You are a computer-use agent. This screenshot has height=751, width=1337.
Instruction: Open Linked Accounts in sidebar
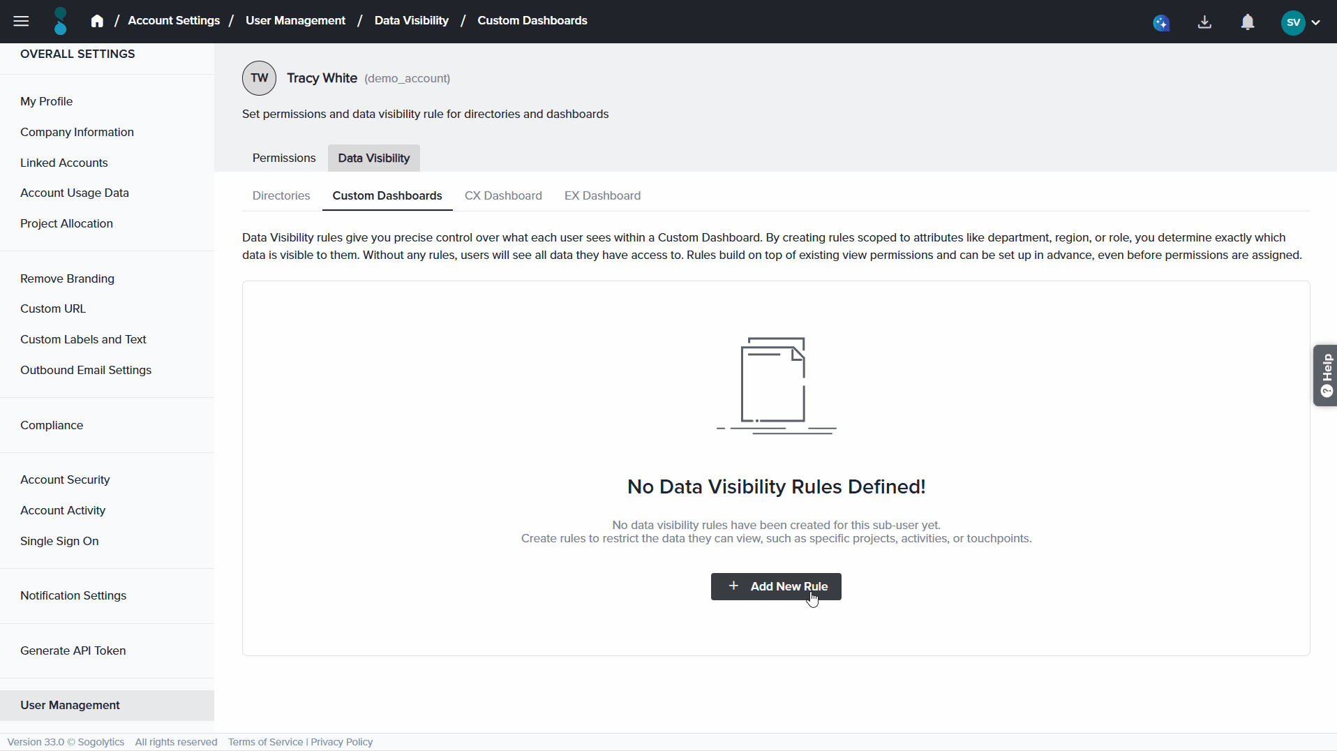pos(64,163)
